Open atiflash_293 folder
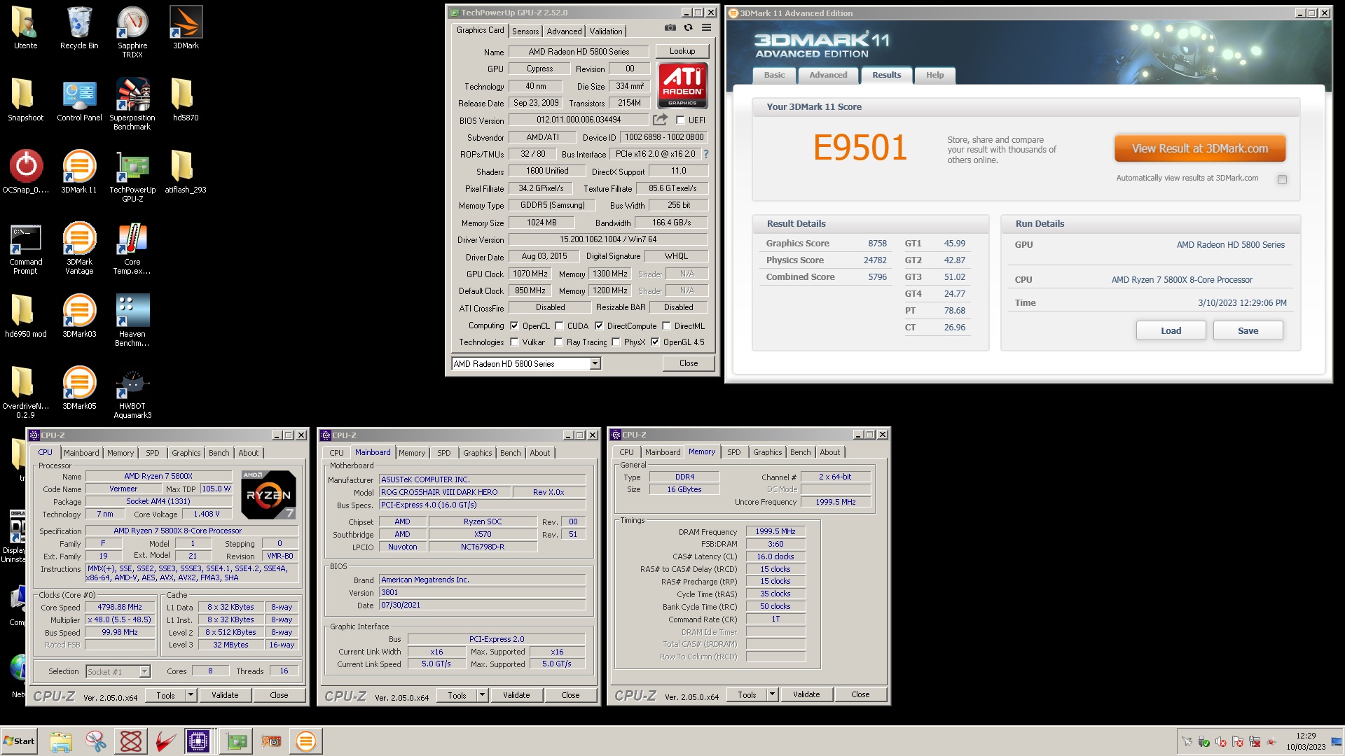The image size is (1345, 756). pyautogui.click(x=186, y=172)
